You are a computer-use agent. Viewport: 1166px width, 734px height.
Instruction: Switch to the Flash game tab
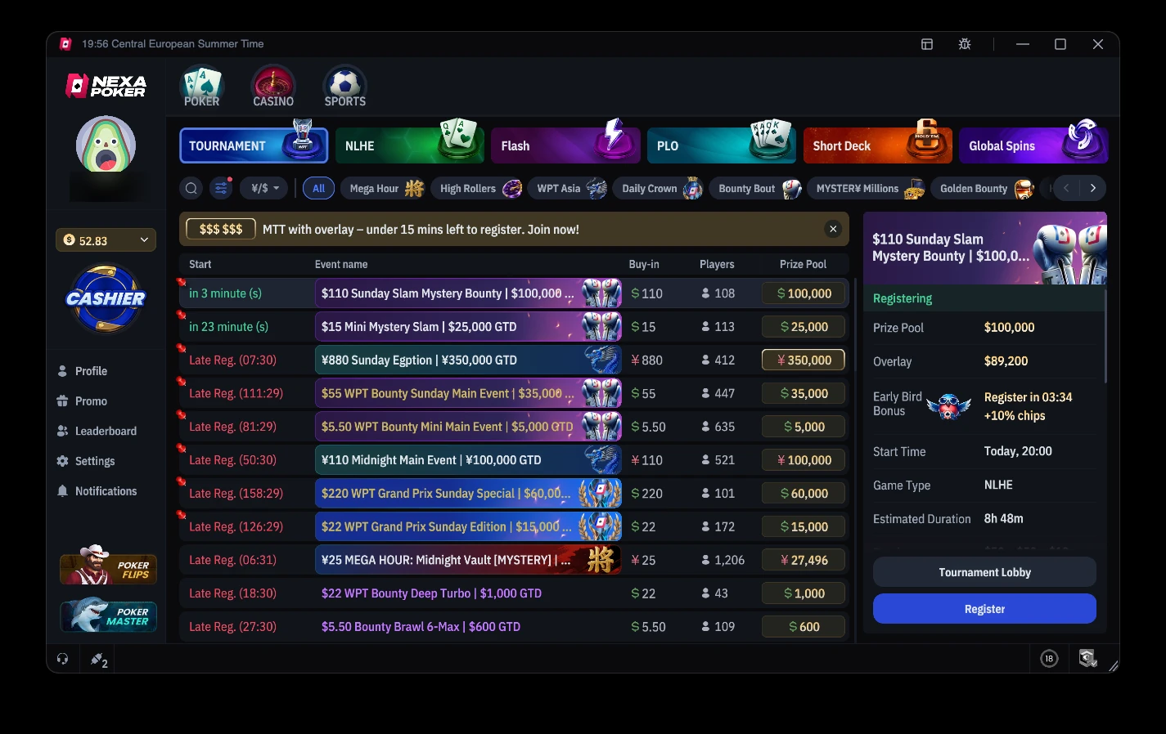point(565,145)
